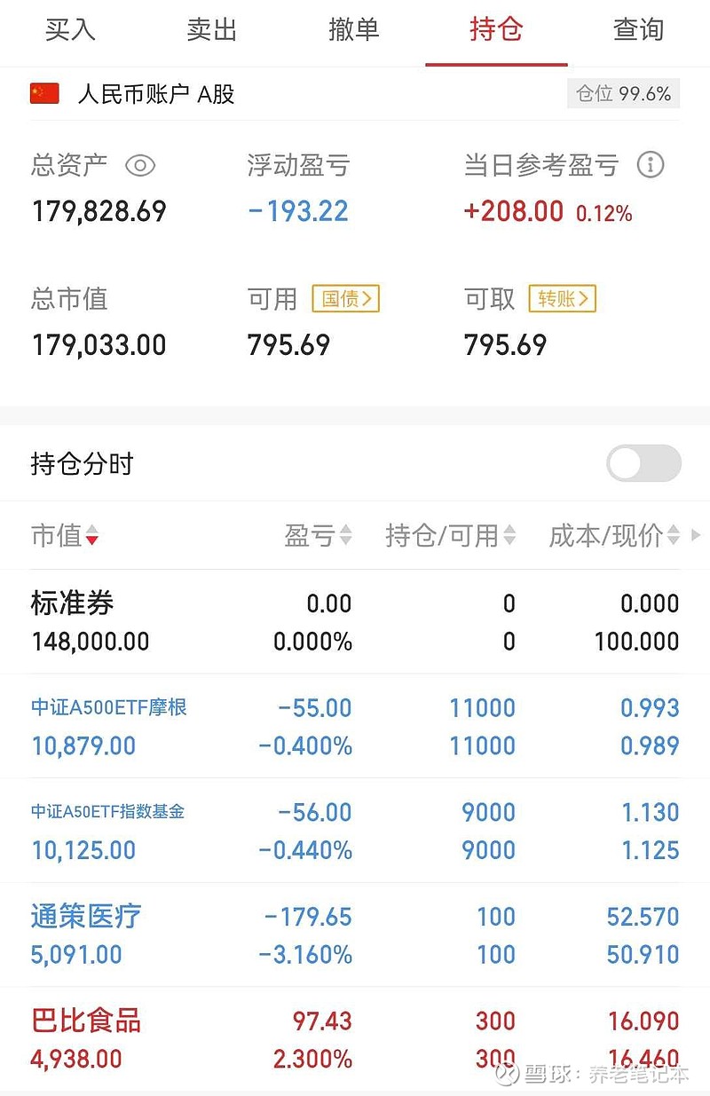710x1096 pixels.
Task: Select the 中证A500ETF摩根 position
Action: point(355,727)
